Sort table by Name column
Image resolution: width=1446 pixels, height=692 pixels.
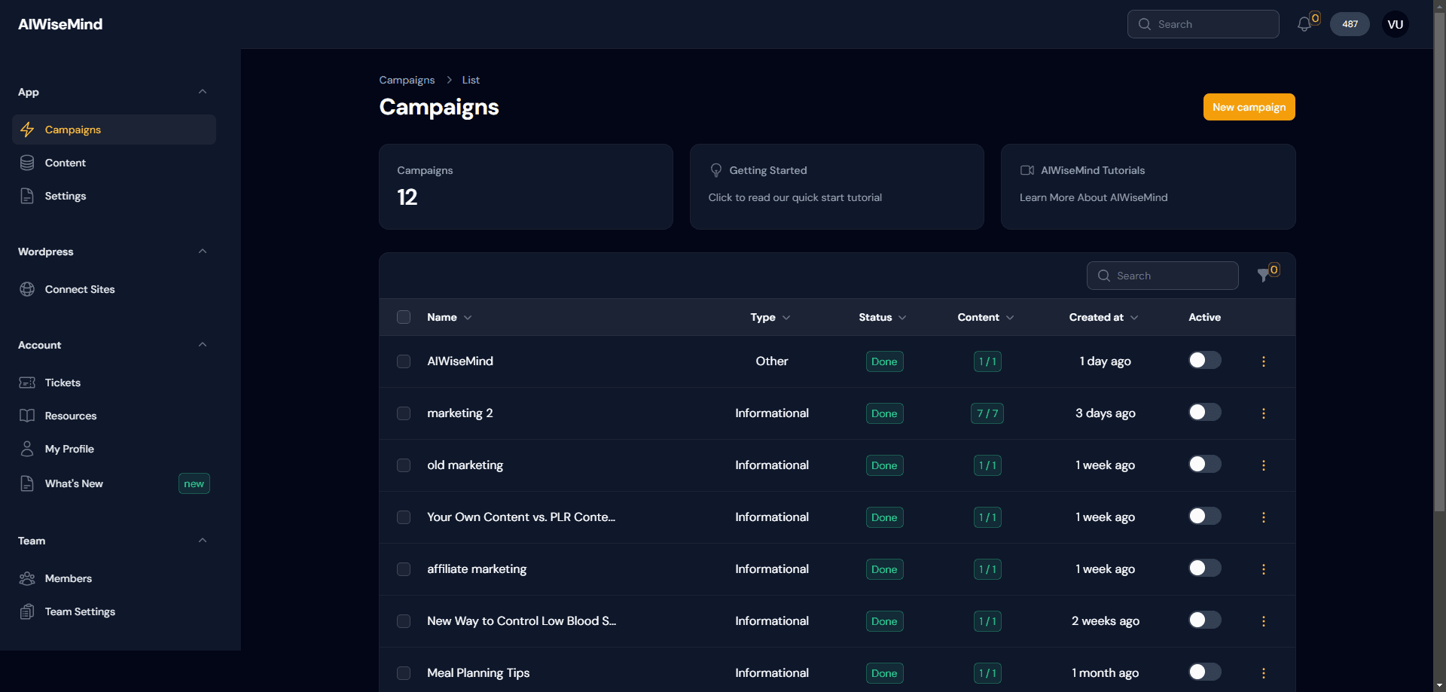pyautogui.click(x=449, y=317)
